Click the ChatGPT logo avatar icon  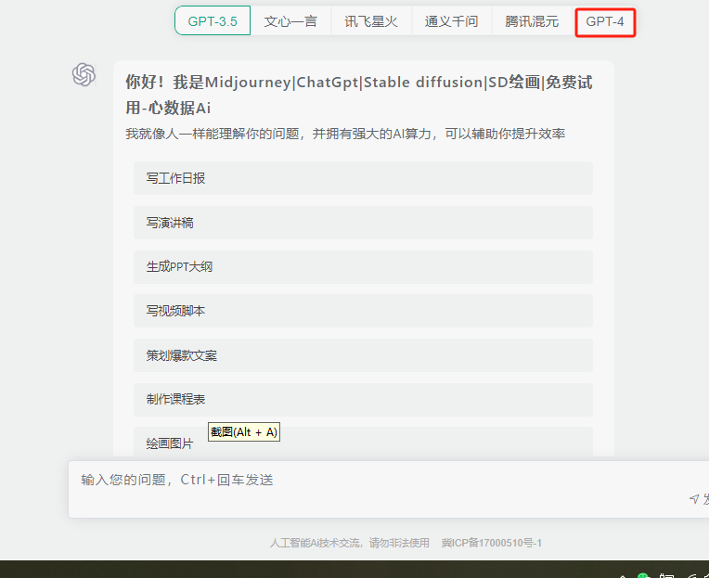84,74
